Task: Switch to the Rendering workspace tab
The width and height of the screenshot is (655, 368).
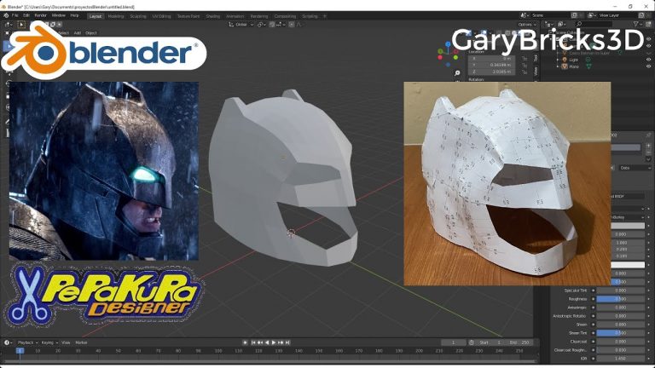Action: tap(259, 16)
